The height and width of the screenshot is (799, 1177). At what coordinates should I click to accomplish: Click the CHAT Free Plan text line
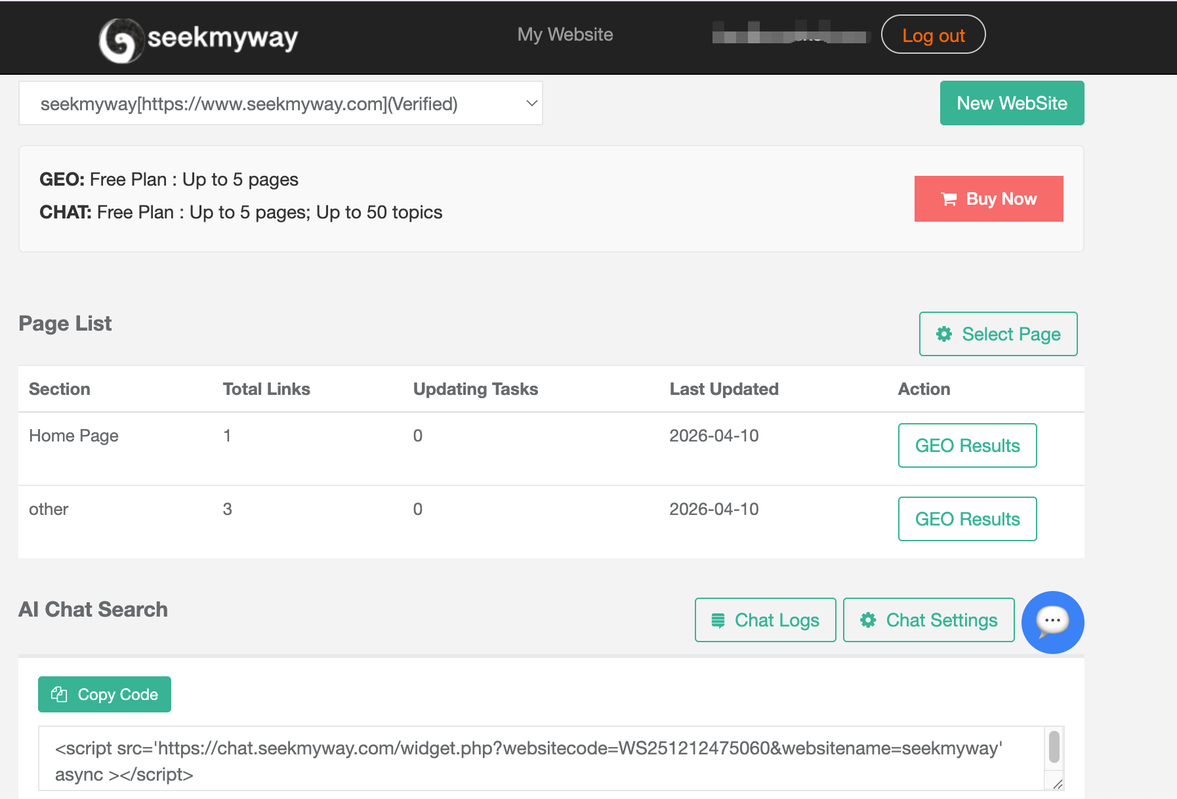(241, 213)
